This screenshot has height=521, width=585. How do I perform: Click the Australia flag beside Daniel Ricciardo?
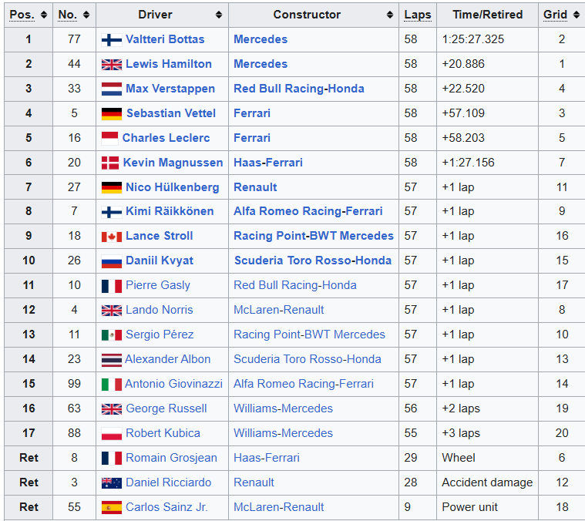tap(112, 483)
